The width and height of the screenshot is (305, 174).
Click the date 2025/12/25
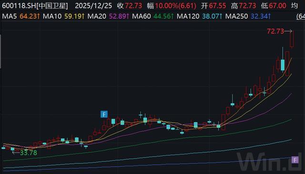[x=93, y=6]
